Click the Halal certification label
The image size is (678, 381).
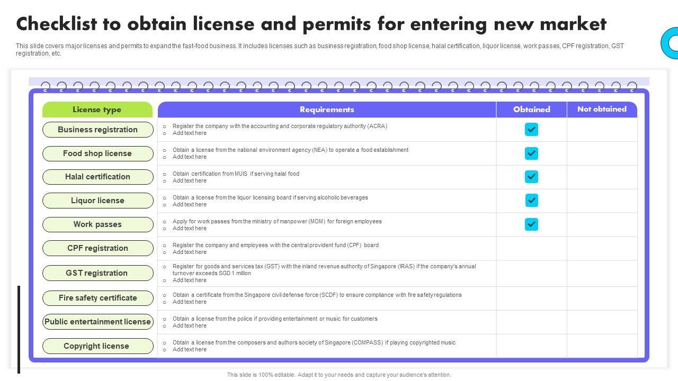click(x=97, y=177)
